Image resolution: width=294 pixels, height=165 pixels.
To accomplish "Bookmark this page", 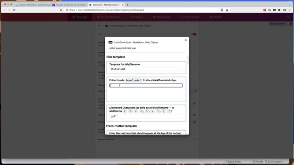I will pyautogui.click(x=61, y=10).
